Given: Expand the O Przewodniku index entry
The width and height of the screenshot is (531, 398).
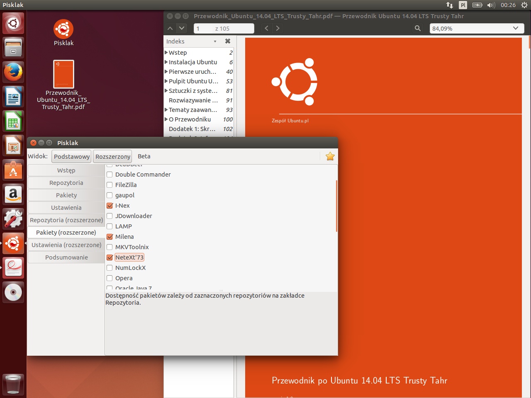Looking at the screenshot, I should (x=166, y=119).
